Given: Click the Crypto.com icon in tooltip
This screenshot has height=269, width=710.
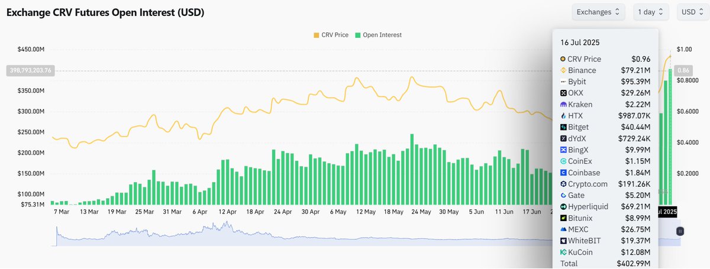Looking at the screenshot, I should point(563,184).
